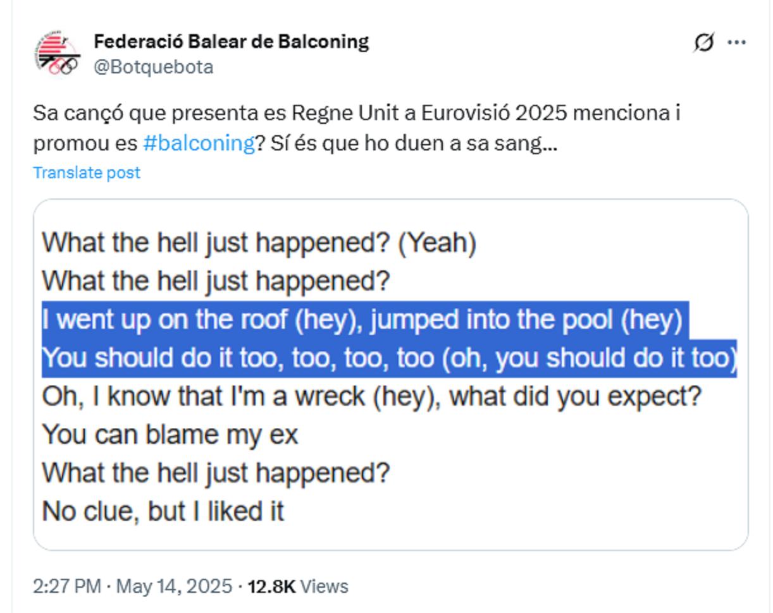Click the first lyric line ending in "(Yeah)"
The image size is (773, 613).
click(x=258, y=243)
